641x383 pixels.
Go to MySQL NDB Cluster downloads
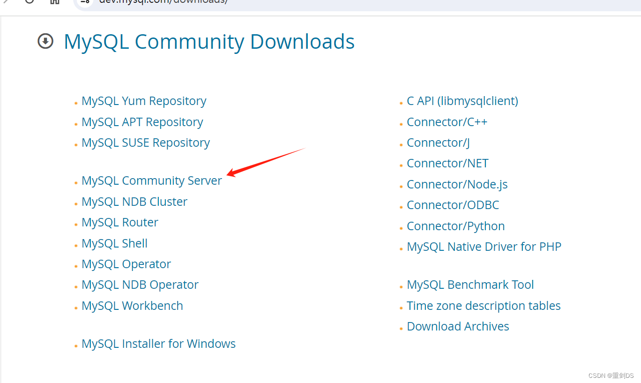(134, 202)
